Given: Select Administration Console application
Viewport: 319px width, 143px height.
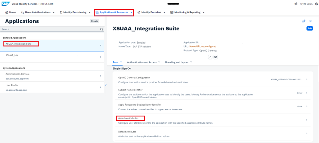Looking at the screenshot, I should (52, 76).
